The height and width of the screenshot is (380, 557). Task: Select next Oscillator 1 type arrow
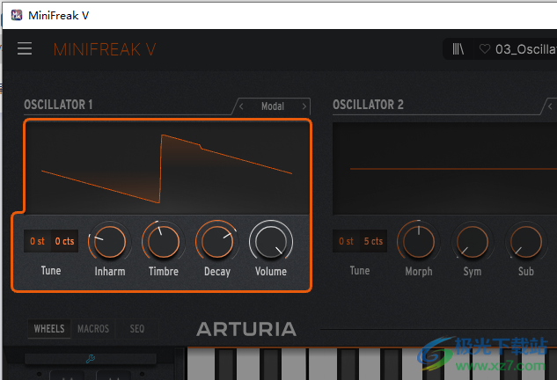pos(304,106)
